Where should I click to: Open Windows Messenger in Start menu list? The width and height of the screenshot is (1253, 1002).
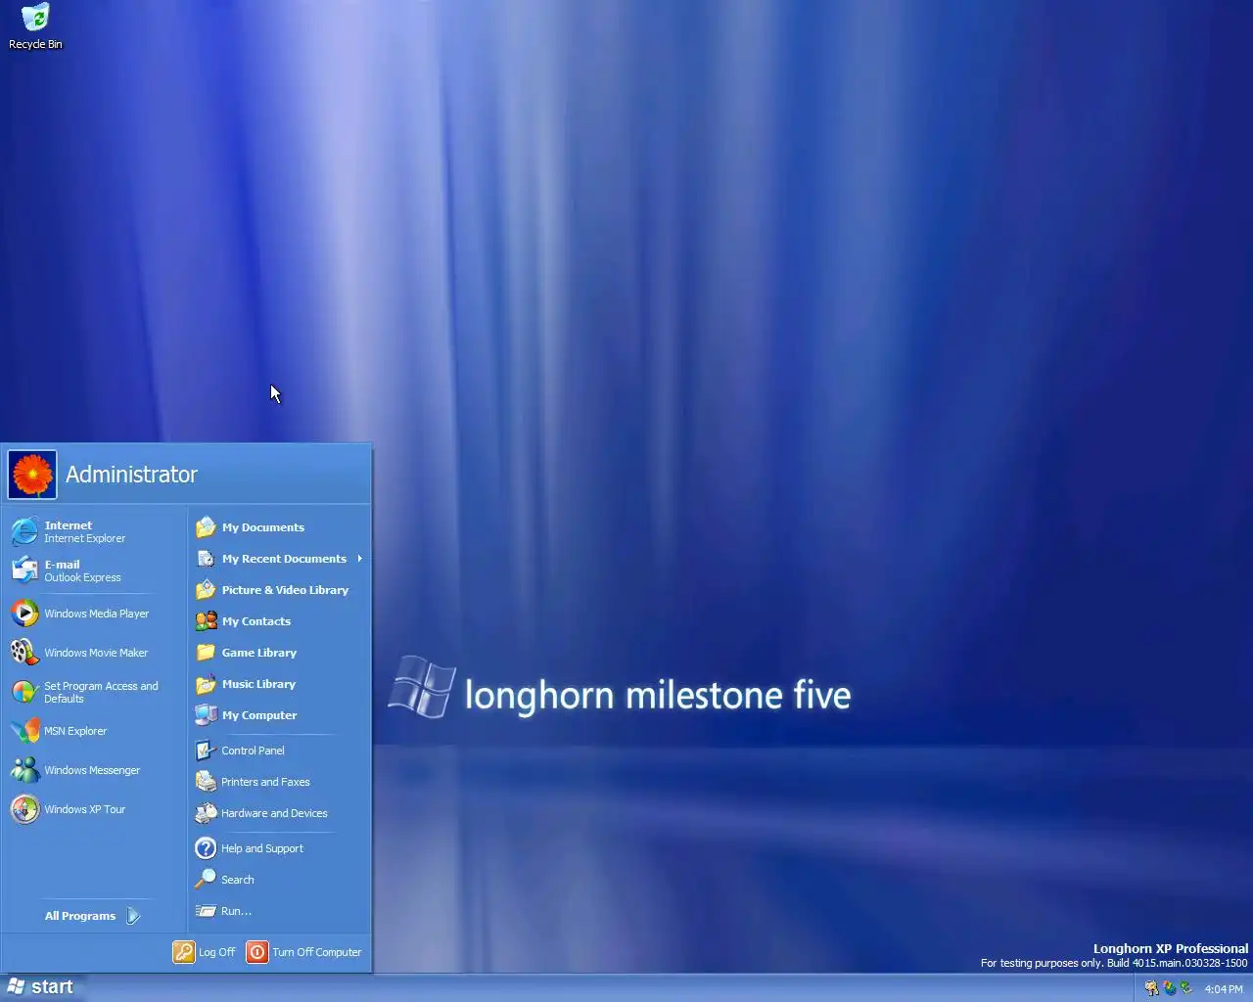coord(95,770)
